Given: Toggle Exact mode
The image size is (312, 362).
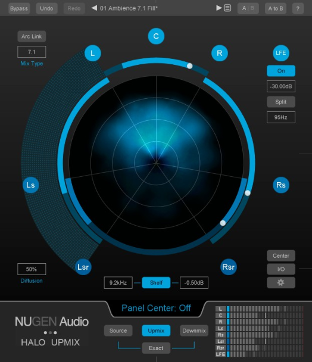Looking at the screenshot, I should click(156, 348).
